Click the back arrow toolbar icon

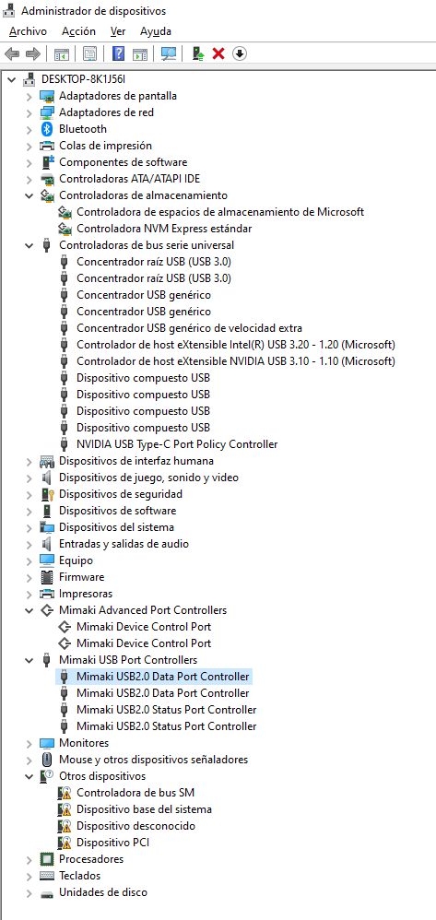12,54
